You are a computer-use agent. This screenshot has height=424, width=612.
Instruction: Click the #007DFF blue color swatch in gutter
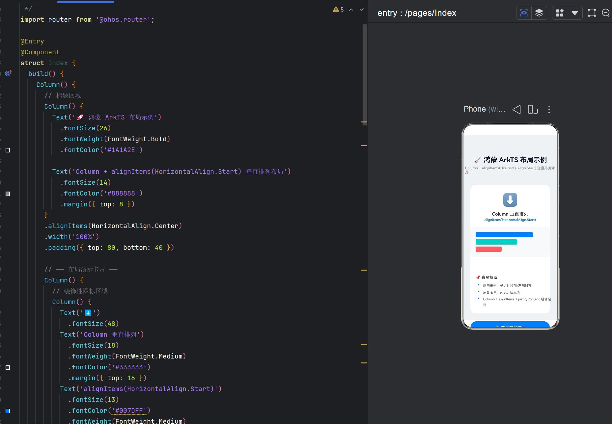pyautogui.click(x=8, y=411)
